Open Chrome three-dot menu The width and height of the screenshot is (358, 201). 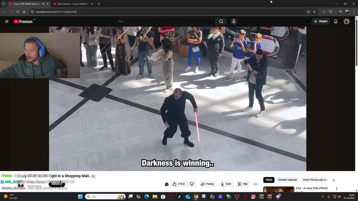tap(354, 12)
